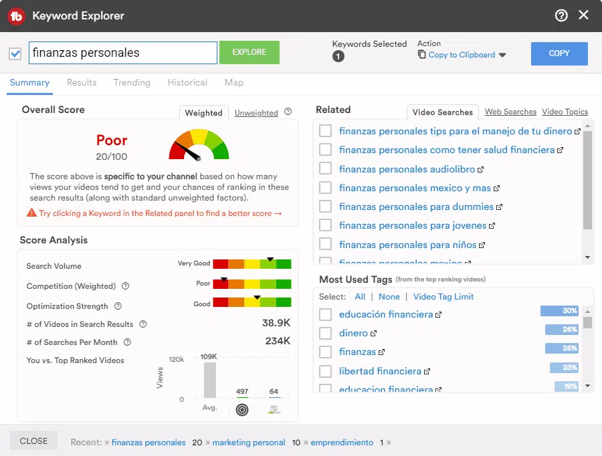Click help icon beside Optimization Strength

[118, 306]
